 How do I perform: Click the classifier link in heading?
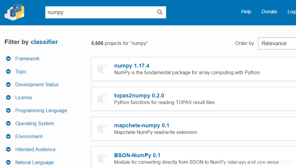44,42
